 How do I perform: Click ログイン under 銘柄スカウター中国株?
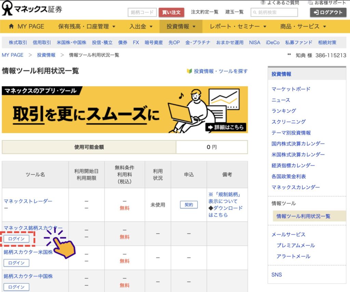[x=16, y=287]
